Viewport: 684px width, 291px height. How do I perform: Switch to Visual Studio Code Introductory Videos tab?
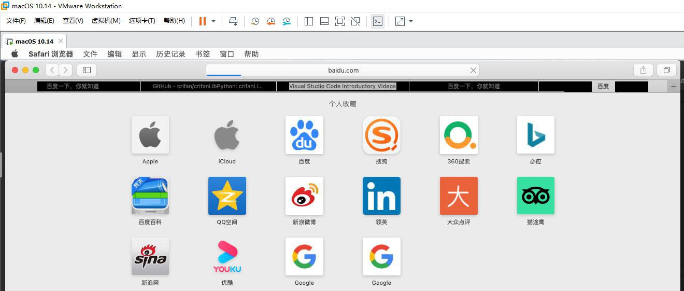[x=343, y=86]
